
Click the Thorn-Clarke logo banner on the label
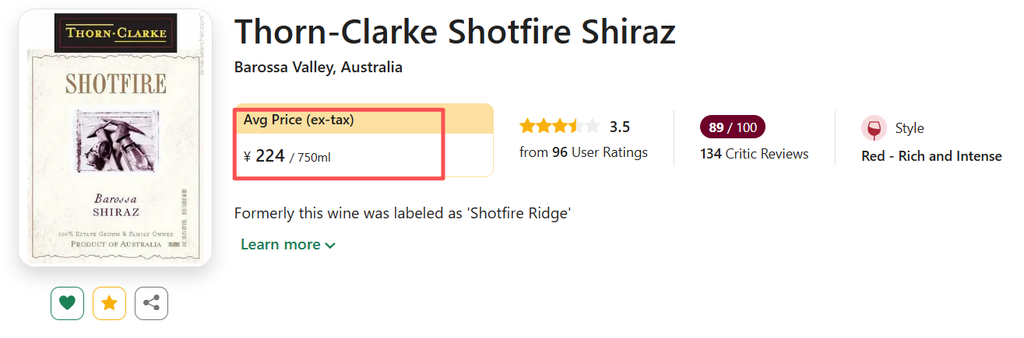click(x=115, y=33)
